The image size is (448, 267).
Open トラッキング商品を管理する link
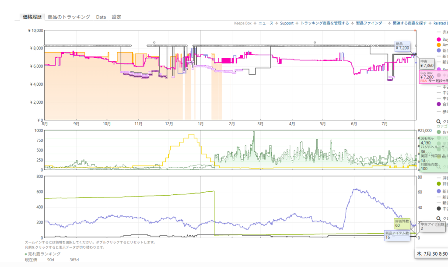click(325, 23)
